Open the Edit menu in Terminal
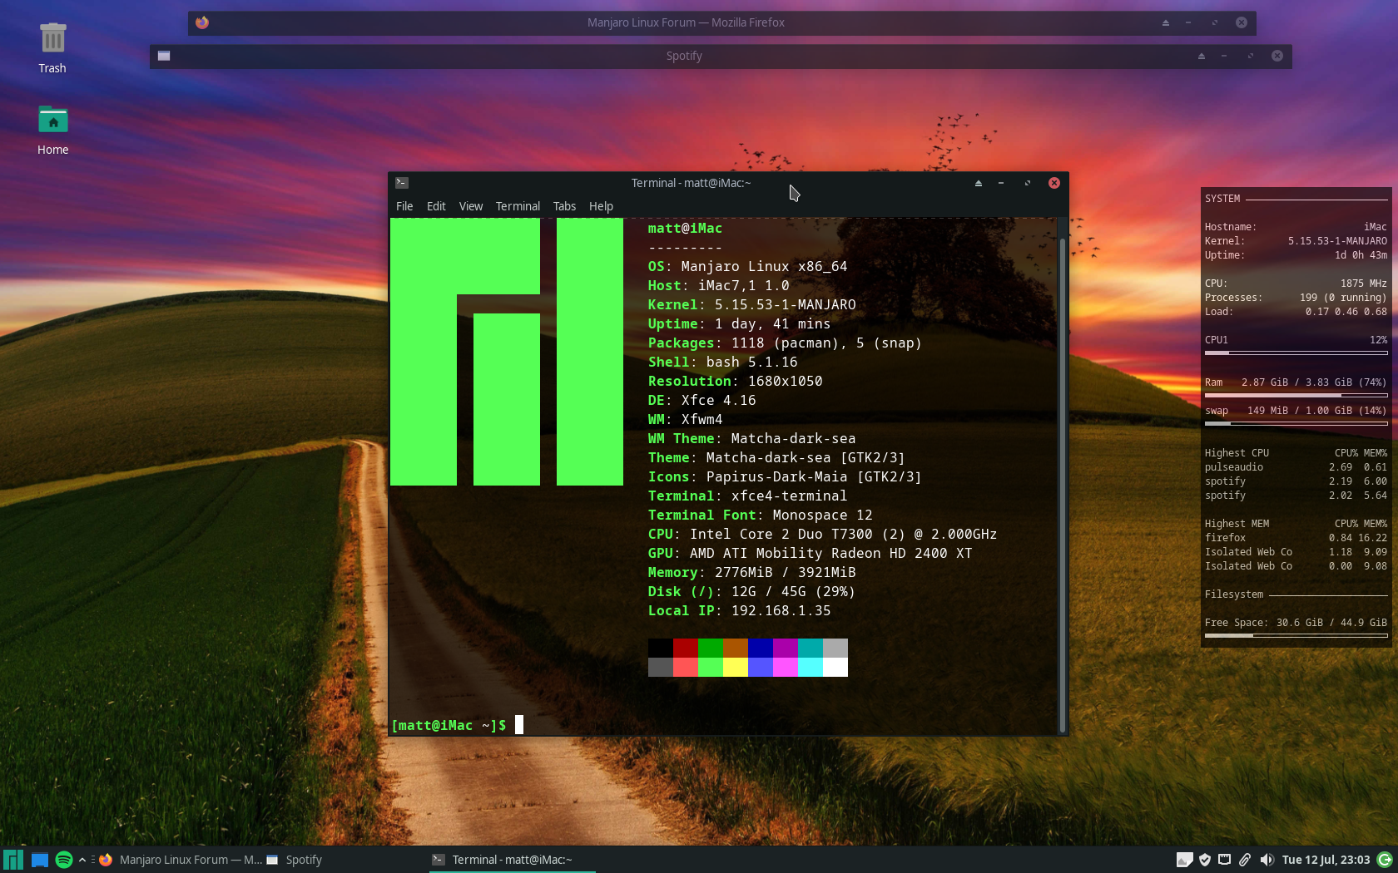This screenshot has height=873, width=1398. [436, 206]
